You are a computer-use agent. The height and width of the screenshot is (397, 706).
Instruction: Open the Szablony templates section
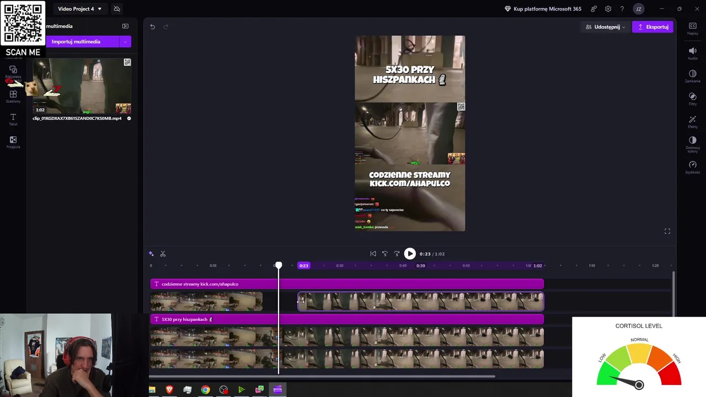(13, 96)
